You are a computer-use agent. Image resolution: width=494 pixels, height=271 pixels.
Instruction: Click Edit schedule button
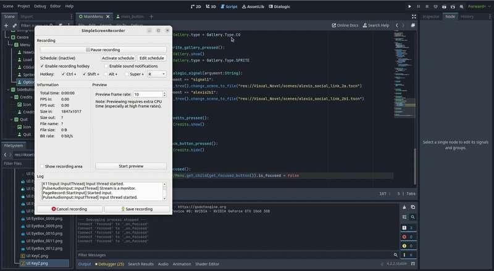(x=152, y=58)
